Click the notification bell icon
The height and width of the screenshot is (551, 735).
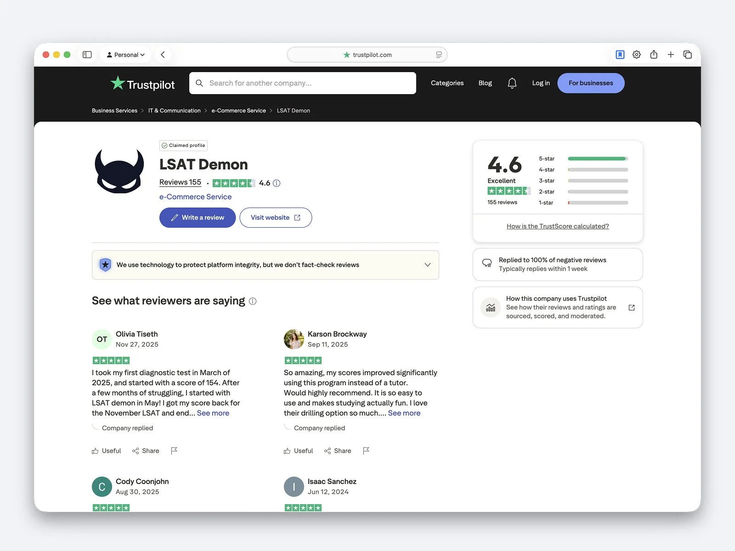512,83
